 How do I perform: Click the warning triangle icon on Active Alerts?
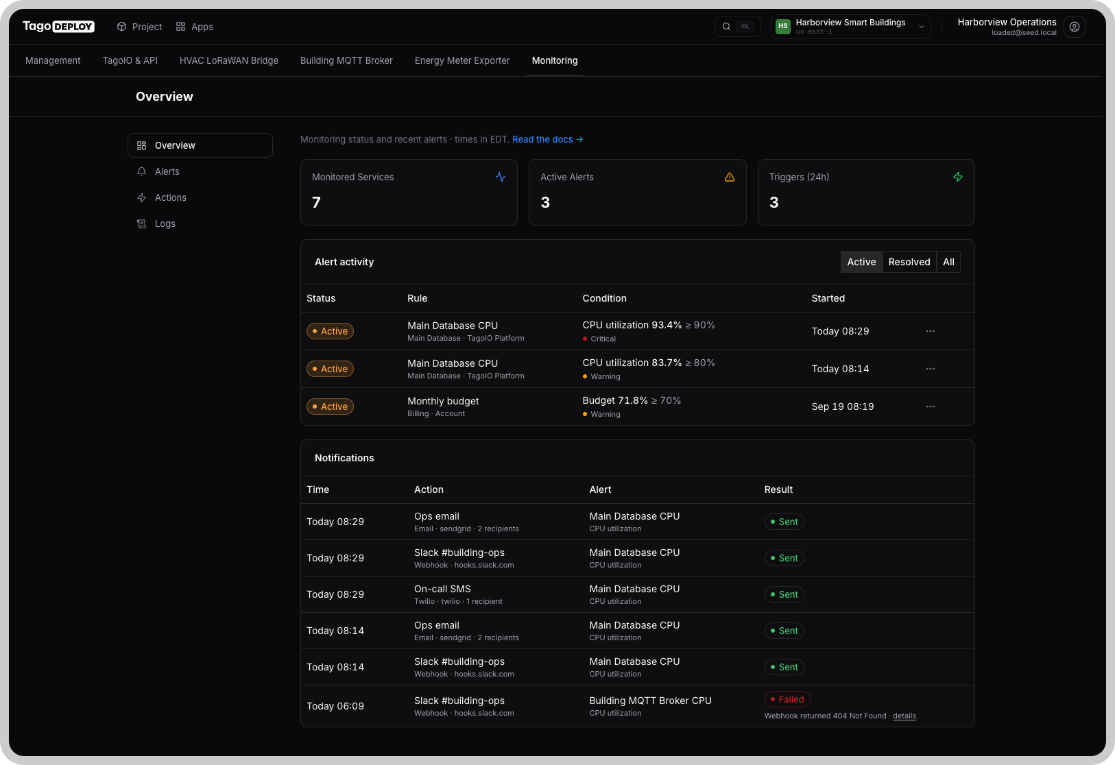730,177
